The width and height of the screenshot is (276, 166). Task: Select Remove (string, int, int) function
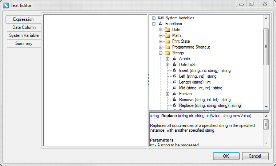pyautogui.click(x=205, y=100)
